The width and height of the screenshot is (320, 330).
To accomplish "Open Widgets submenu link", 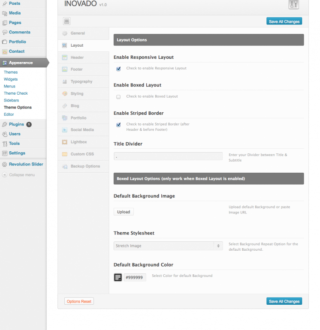I will (11, 79).
